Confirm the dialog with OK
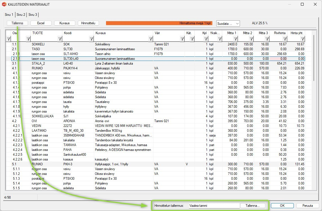The width and height of the screenshot is (322, 211). [x=282, y=206]
